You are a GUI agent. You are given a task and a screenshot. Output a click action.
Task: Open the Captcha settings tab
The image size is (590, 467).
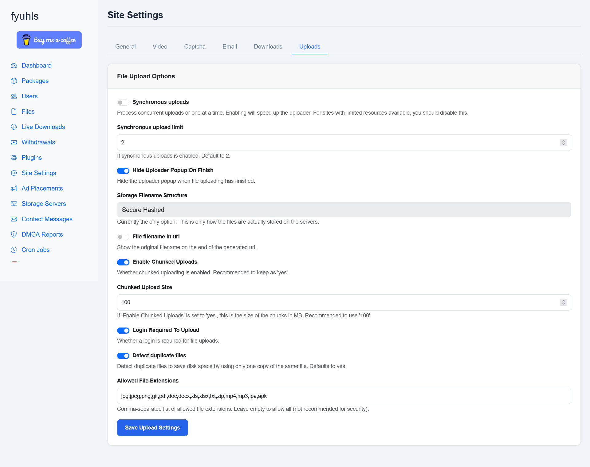point(195,47)
